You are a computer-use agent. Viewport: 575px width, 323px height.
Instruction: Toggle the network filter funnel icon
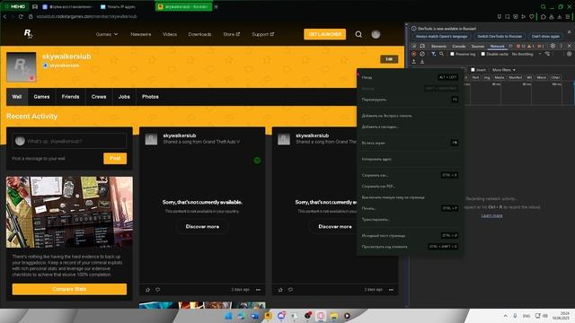(433, 54)
